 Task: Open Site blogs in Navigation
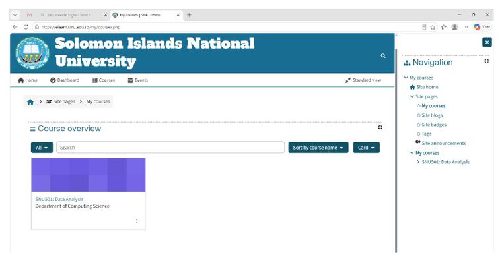(x=432, y=115)
